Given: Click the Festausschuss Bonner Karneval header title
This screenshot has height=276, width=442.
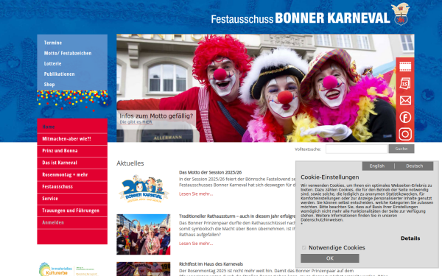Looking at the screenshot, I should coord(301,18).
